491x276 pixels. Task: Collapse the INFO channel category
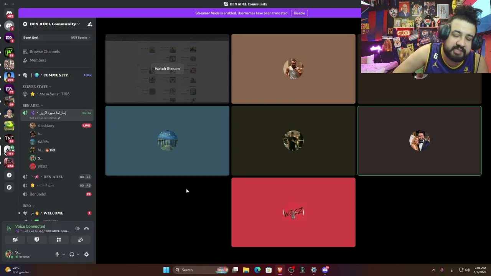pos(28,206)
